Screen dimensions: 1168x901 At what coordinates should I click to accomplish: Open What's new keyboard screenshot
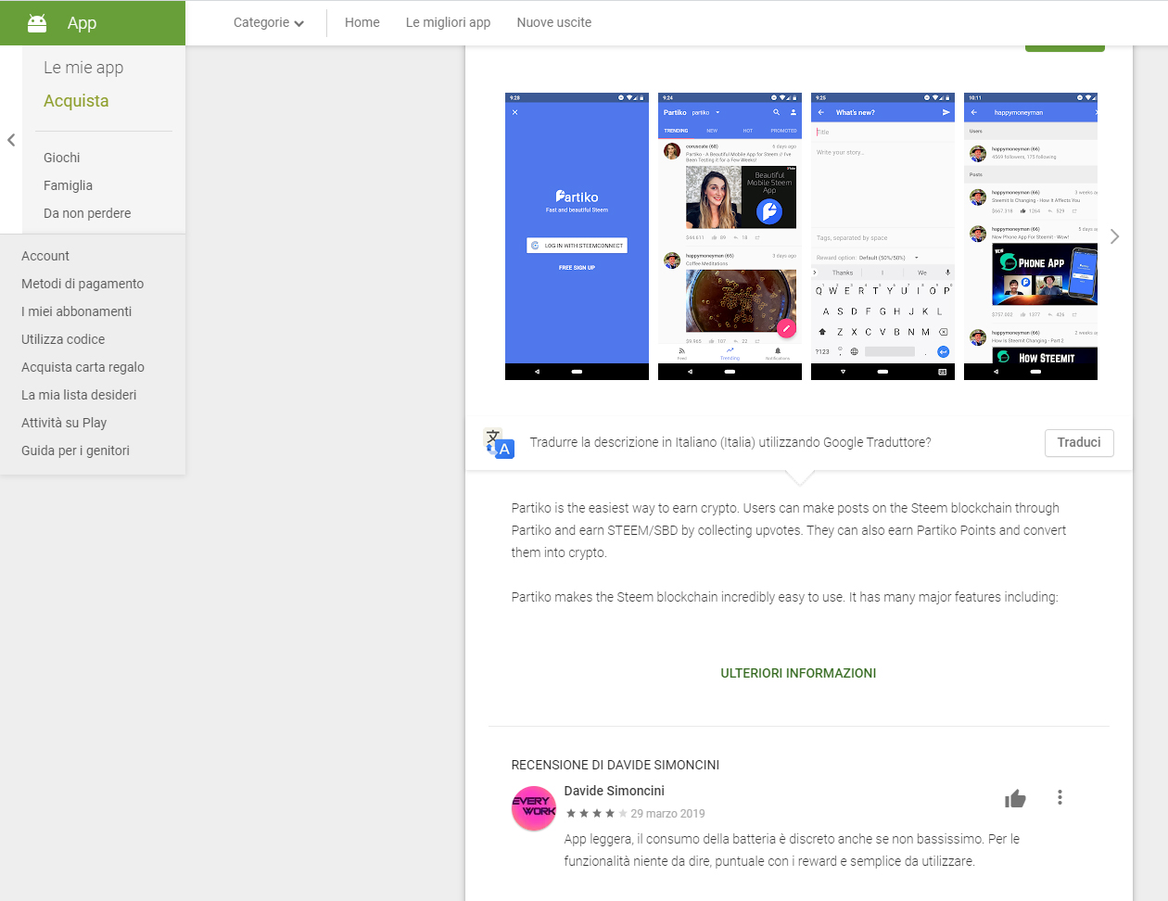tap(882, 236)
